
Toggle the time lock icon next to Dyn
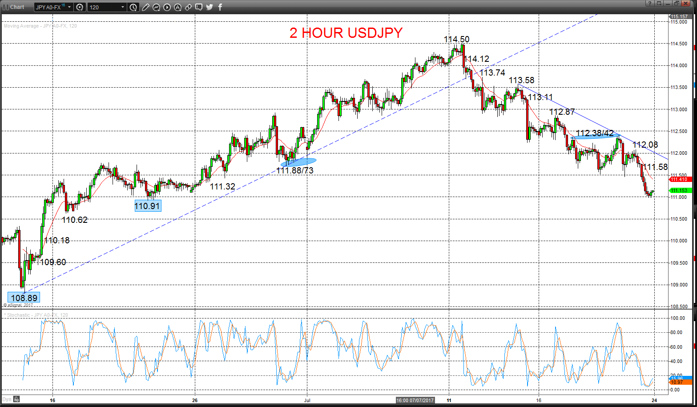tap(16, 399)
